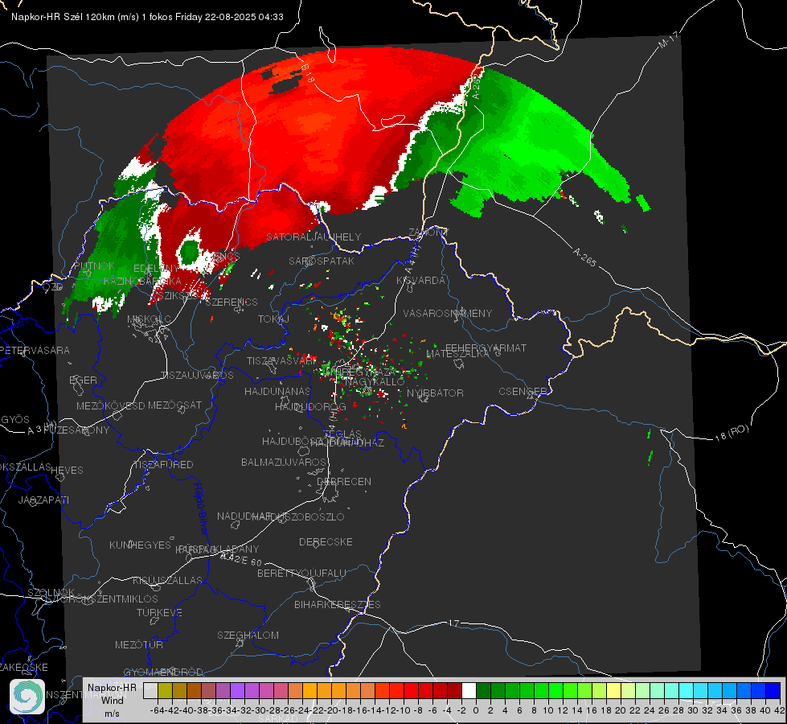
Task: Click the MEZŐCSÁT town label
Action: 174,405
